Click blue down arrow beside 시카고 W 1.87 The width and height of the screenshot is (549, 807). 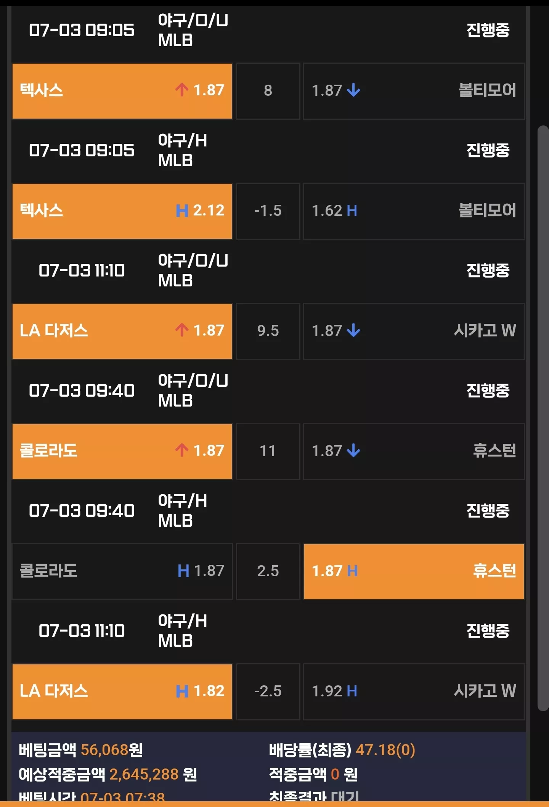tap(353, 331)
